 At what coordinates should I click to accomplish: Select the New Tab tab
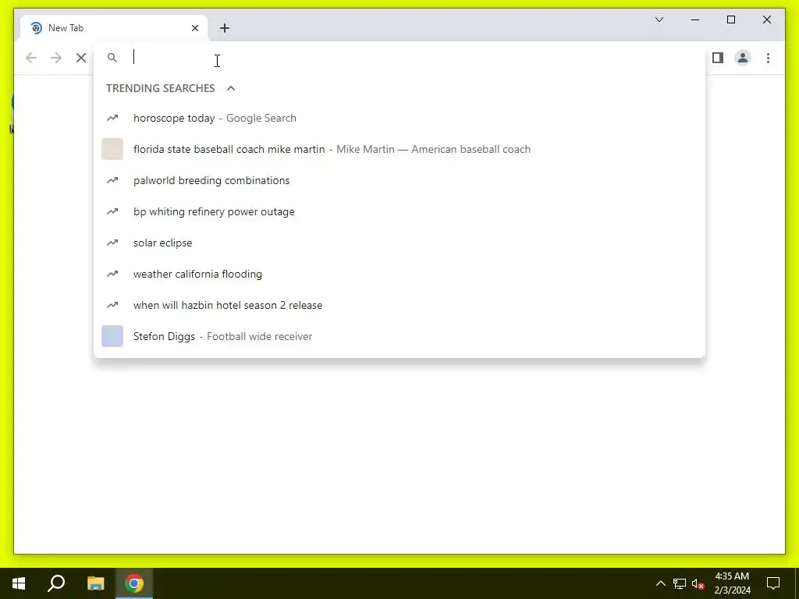(114, 28)
